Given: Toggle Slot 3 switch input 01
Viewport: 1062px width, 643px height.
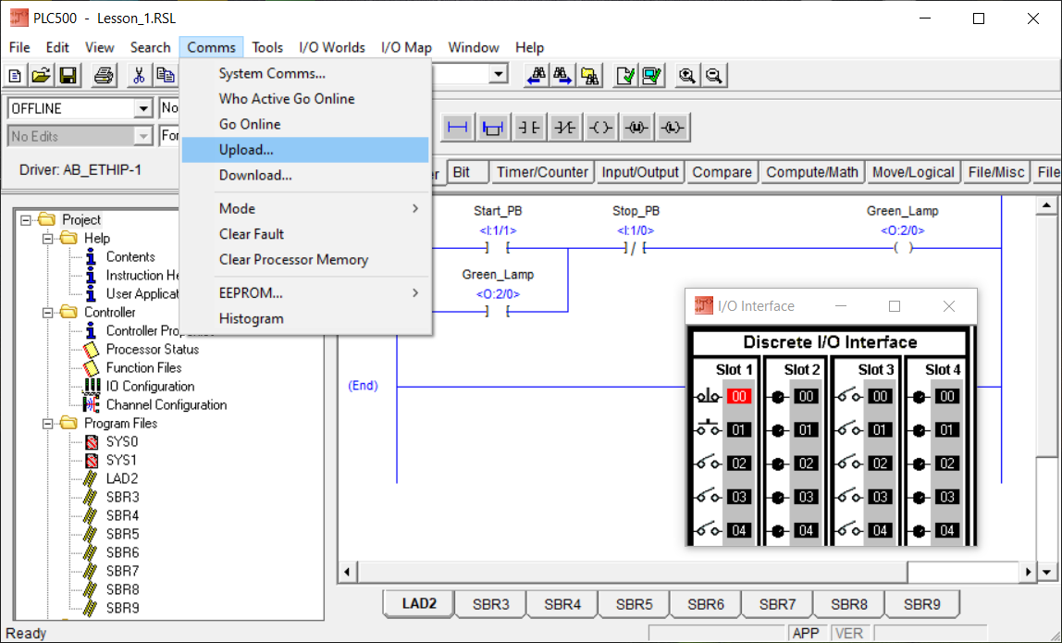Looking at the screenshot, I should (850, 429).
